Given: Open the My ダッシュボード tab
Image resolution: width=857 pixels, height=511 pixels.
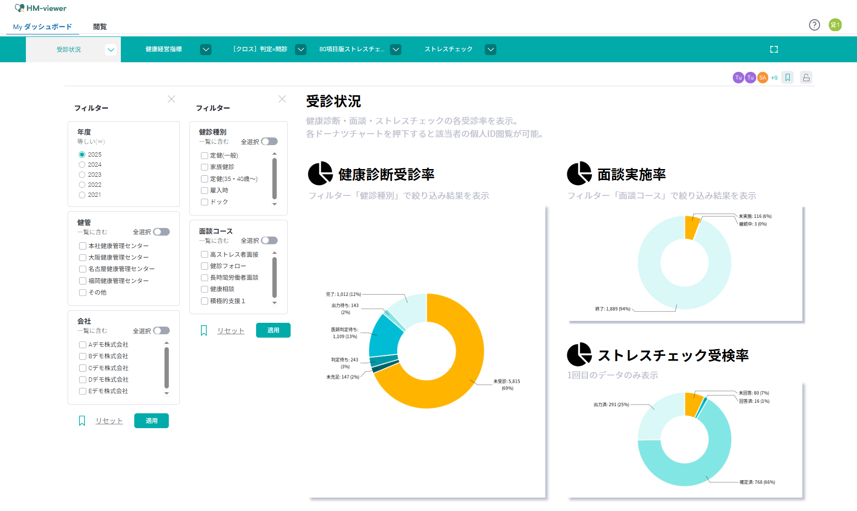Looking at the screenshot, I should pos(42,27).
